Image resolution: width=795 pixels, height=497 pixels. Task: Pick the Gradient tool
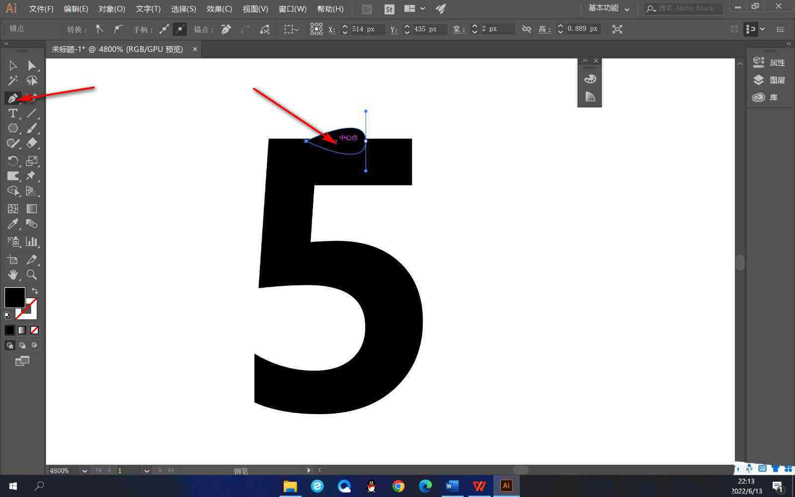[32, 209]
